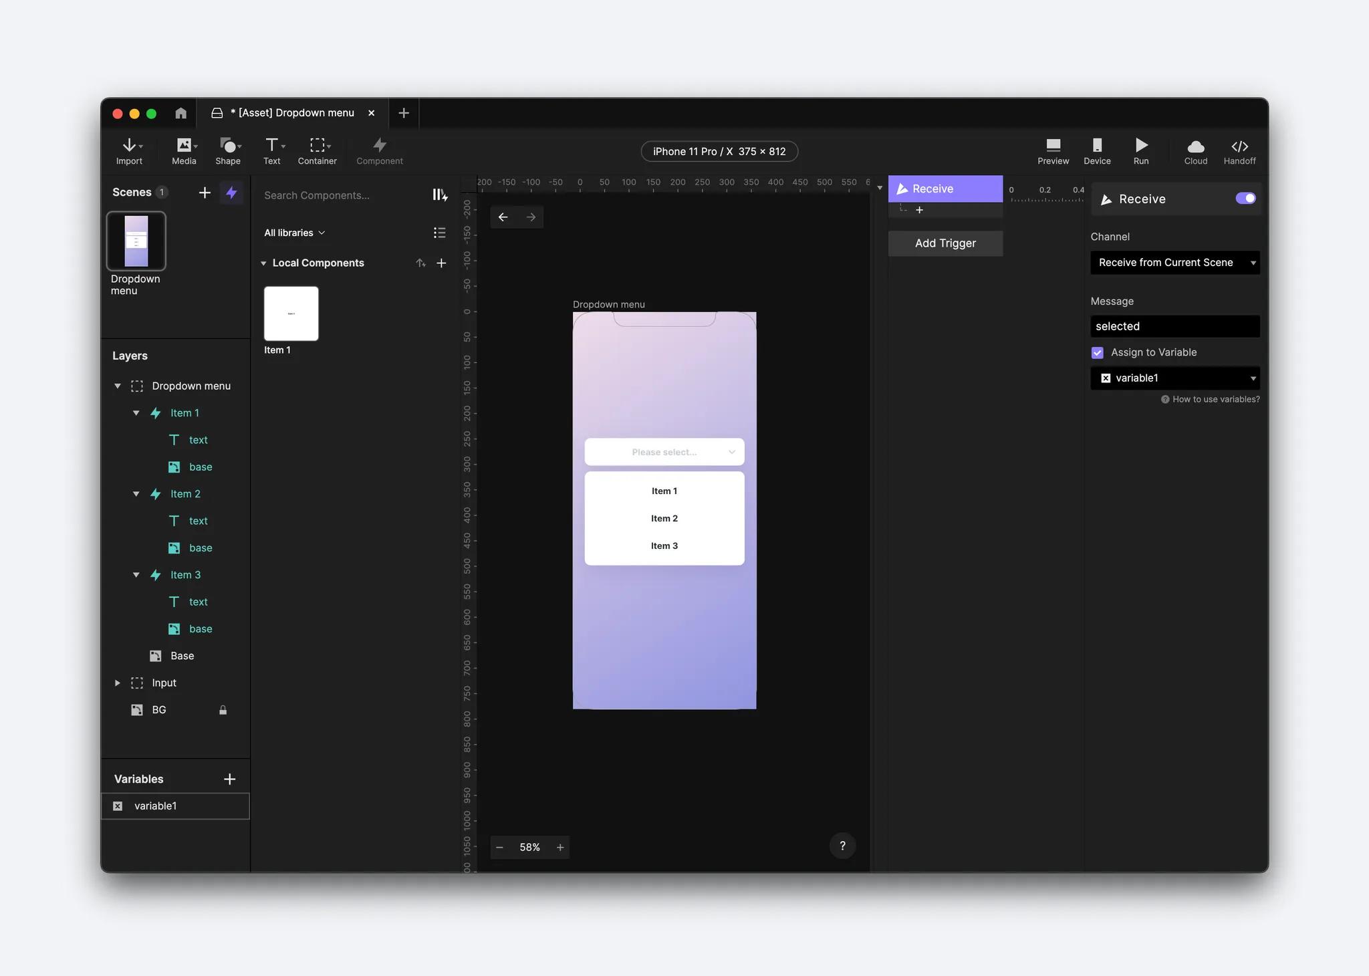Viewport: 1369px width, 976px height.
Task: Select the Text tool
Action: (273, 151)
